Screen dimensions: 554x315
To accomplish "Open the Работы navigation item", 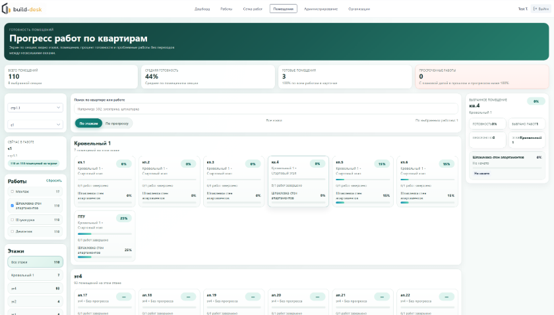I will 226,9.
